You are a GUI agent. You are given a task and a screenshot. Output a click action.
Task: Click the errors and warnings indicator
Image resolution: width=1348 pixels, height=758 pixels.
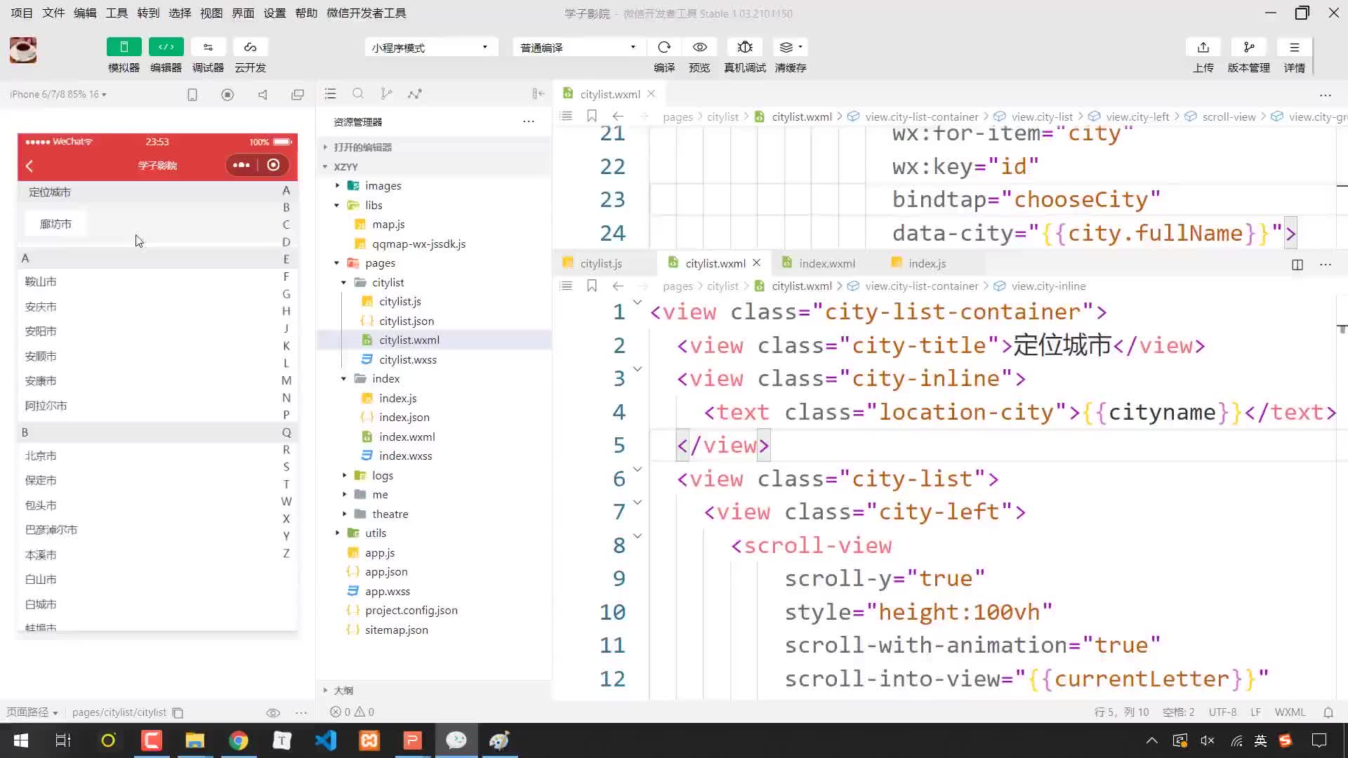coord(352,712)
